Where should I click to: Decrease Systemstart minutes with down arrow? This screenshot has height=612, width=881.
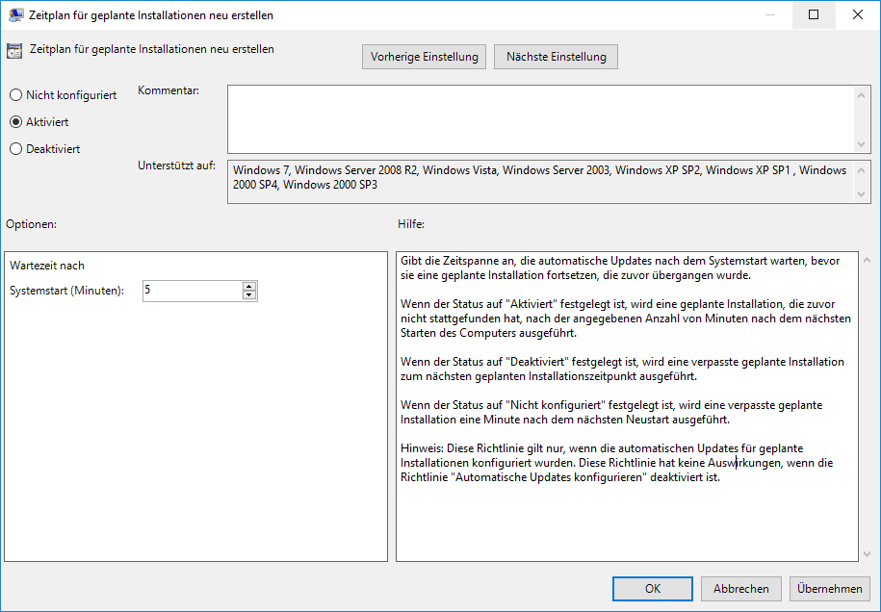(x=249, y=295)
